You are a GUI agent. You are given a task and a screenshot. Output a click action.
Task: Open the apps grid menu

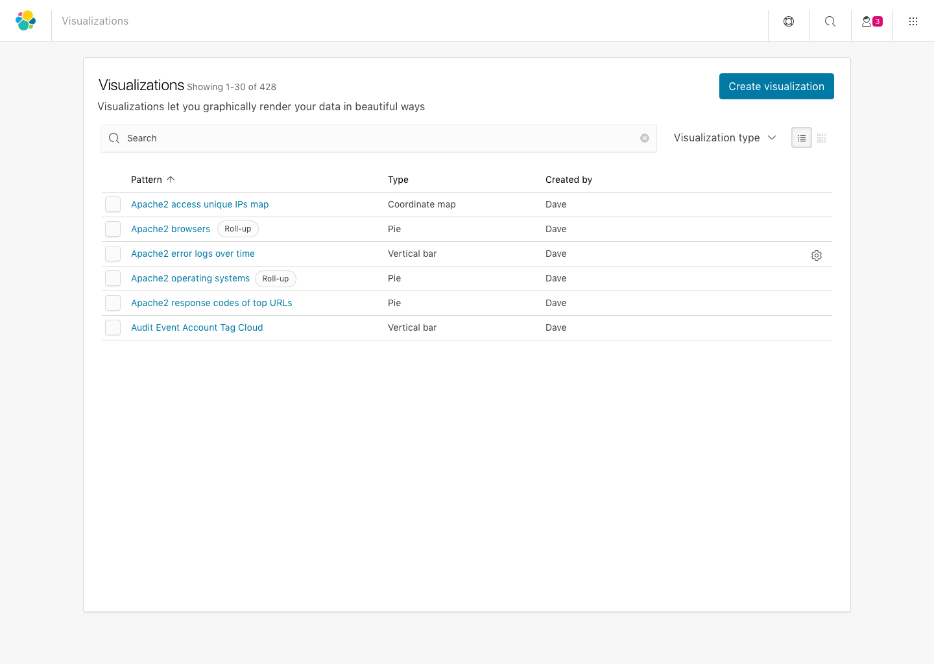[913, 21]
